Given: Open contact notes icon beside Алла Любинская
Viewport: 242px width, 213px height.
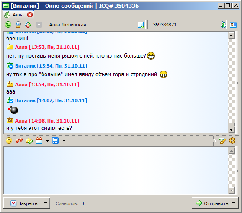Looking at the screenshot, I should [141, 25].
